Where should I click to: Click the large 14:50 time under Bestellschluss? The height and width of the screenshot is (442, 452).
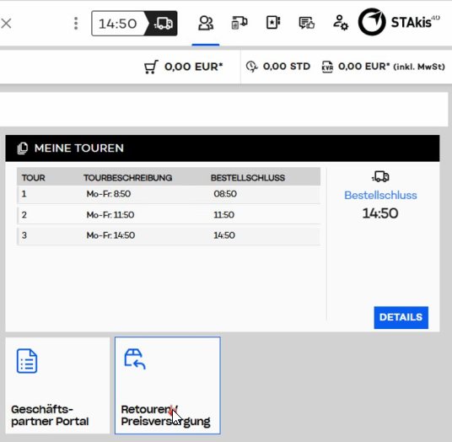pos(380,213)
